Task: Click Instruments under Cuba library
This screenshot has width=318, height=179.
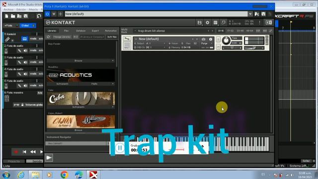Action: 79,107
